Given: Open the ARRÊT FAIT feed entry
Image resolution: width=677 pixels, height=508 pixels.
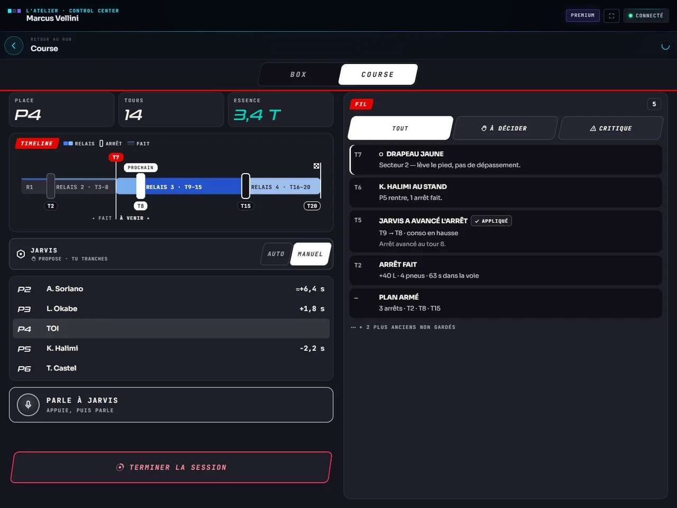Looking at the screenshot, I should click(x=506, y=270).
